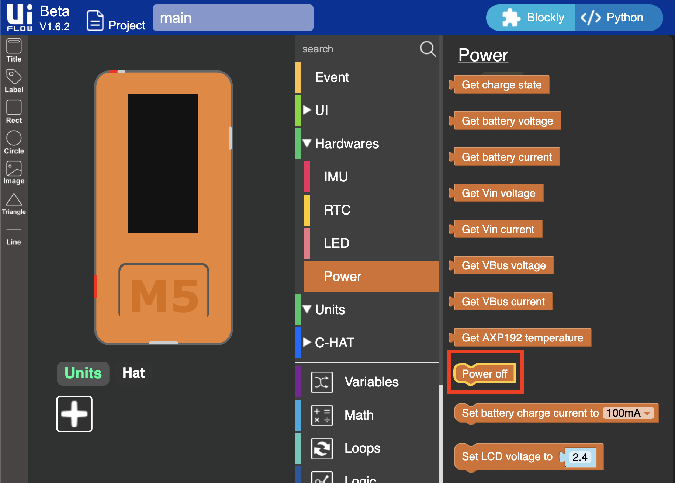This screenshot has width=675, height=483.
Task: Click the search magnifier icon
Action: [x=427, y=49]
